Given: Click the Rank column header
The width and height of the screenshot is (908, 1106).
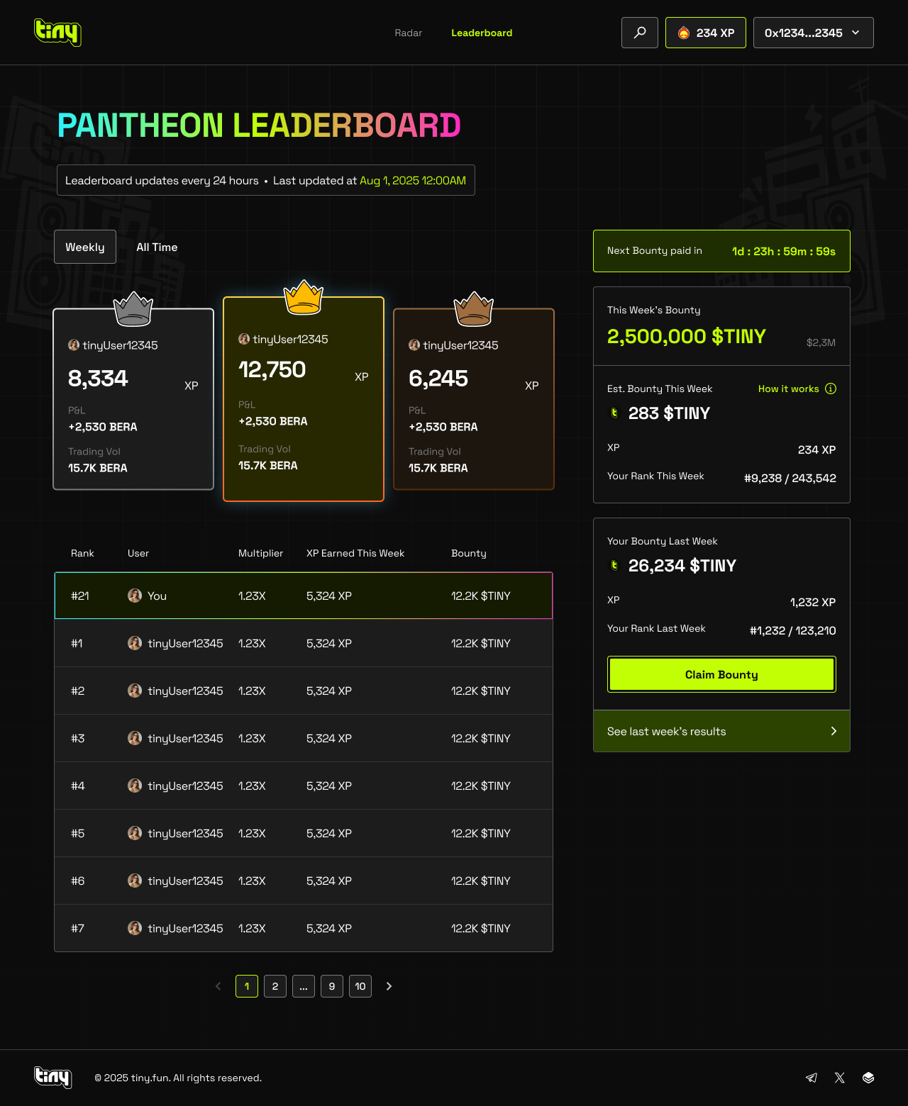Looking at the screenshot, I should click(82, 553).
